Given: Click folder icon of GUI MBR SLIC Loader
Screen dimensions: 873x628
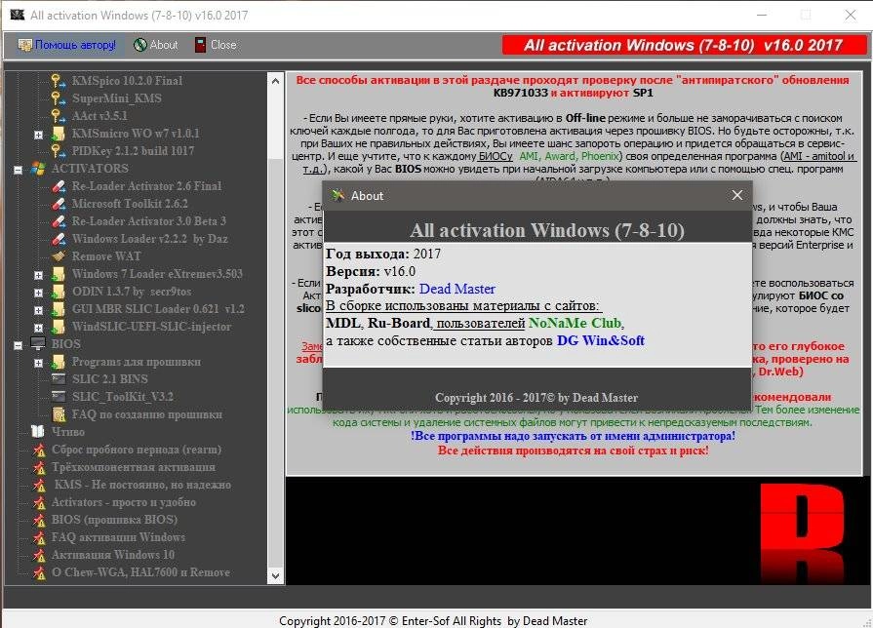Looking at the screenshot, I should click(x=58, y=309).
